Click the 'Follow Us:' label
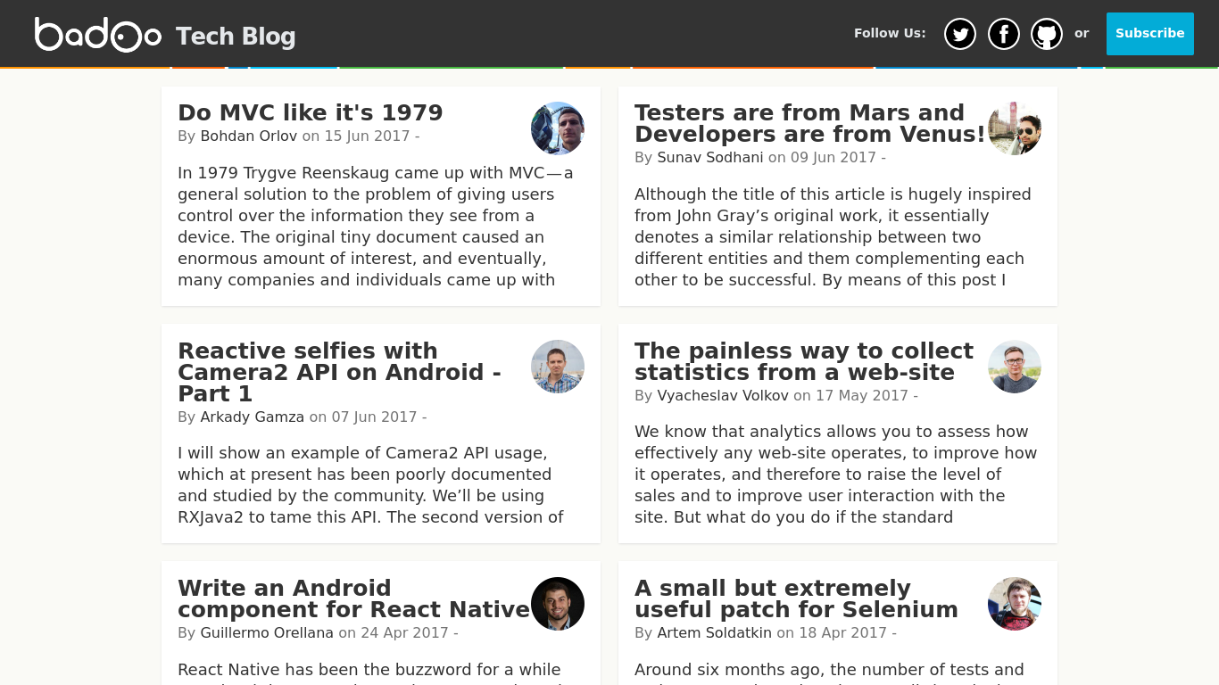This screenshot has height=685, width=1219. 890,34
